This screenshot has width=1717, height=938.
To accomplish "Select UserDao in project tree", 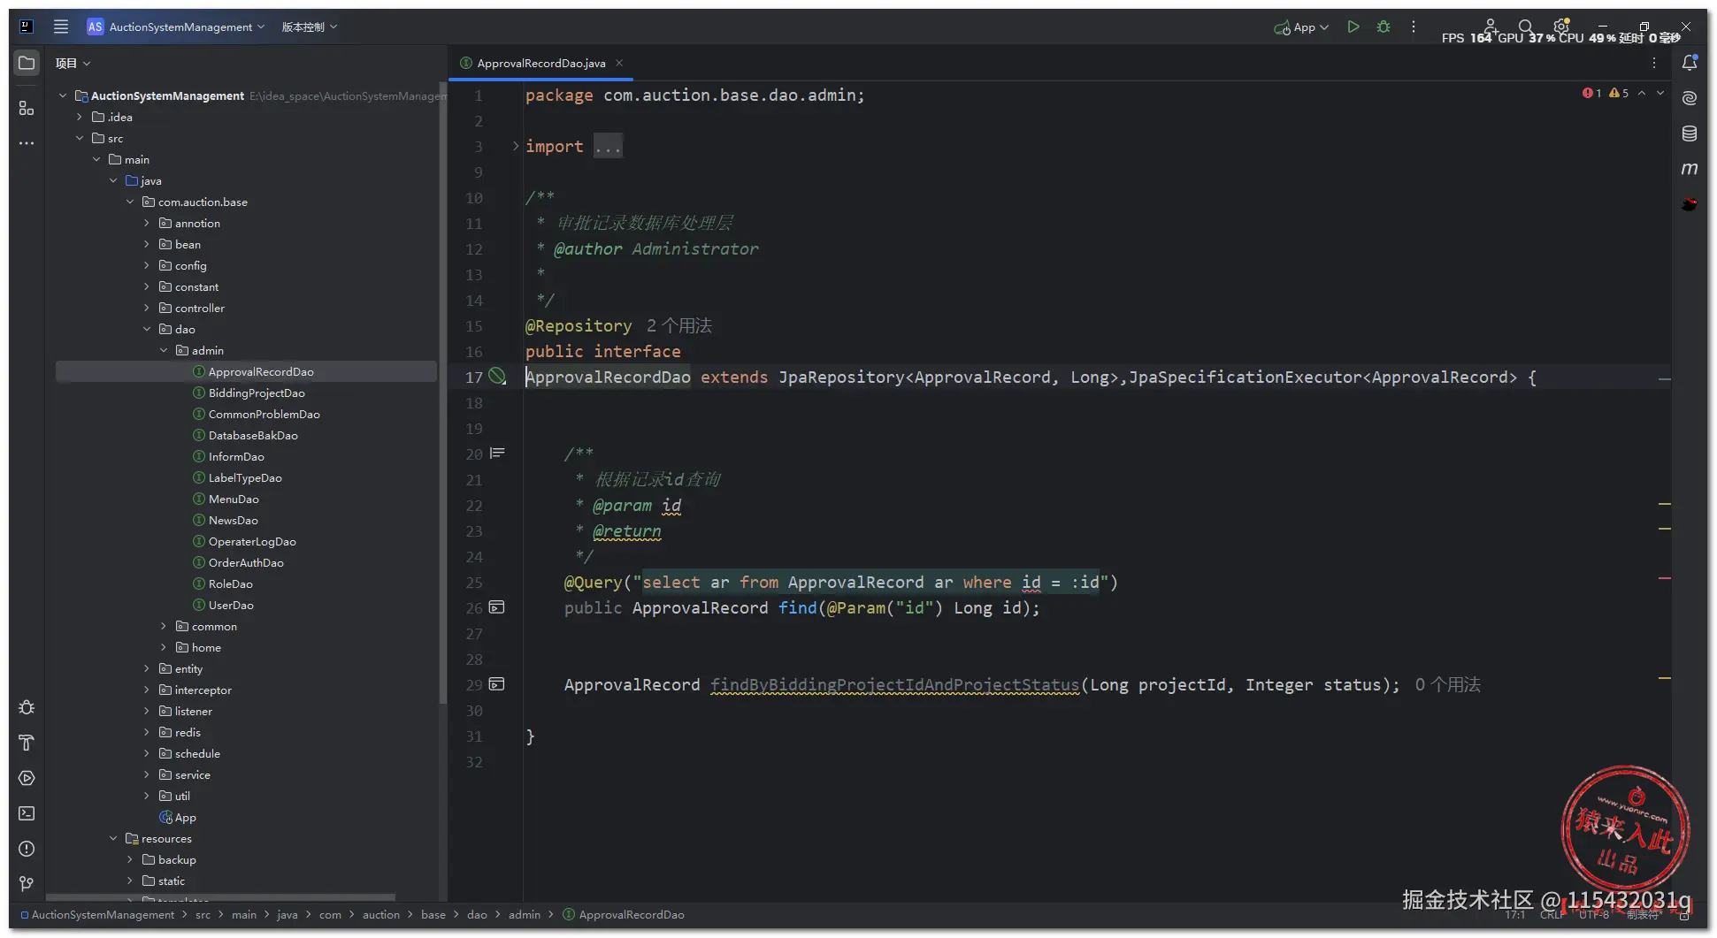I will pyautogui.click(x=231, y=605).
